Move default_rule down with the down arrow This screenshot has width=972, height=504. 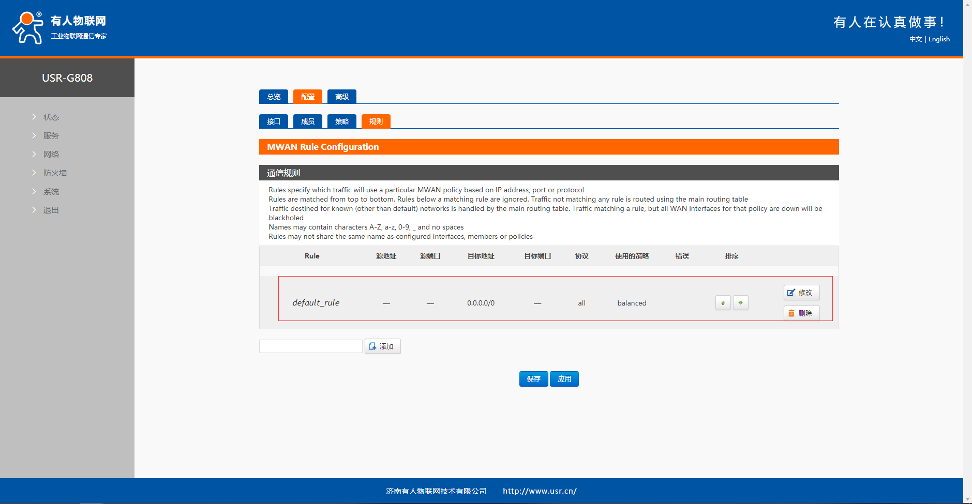[740, 303]
